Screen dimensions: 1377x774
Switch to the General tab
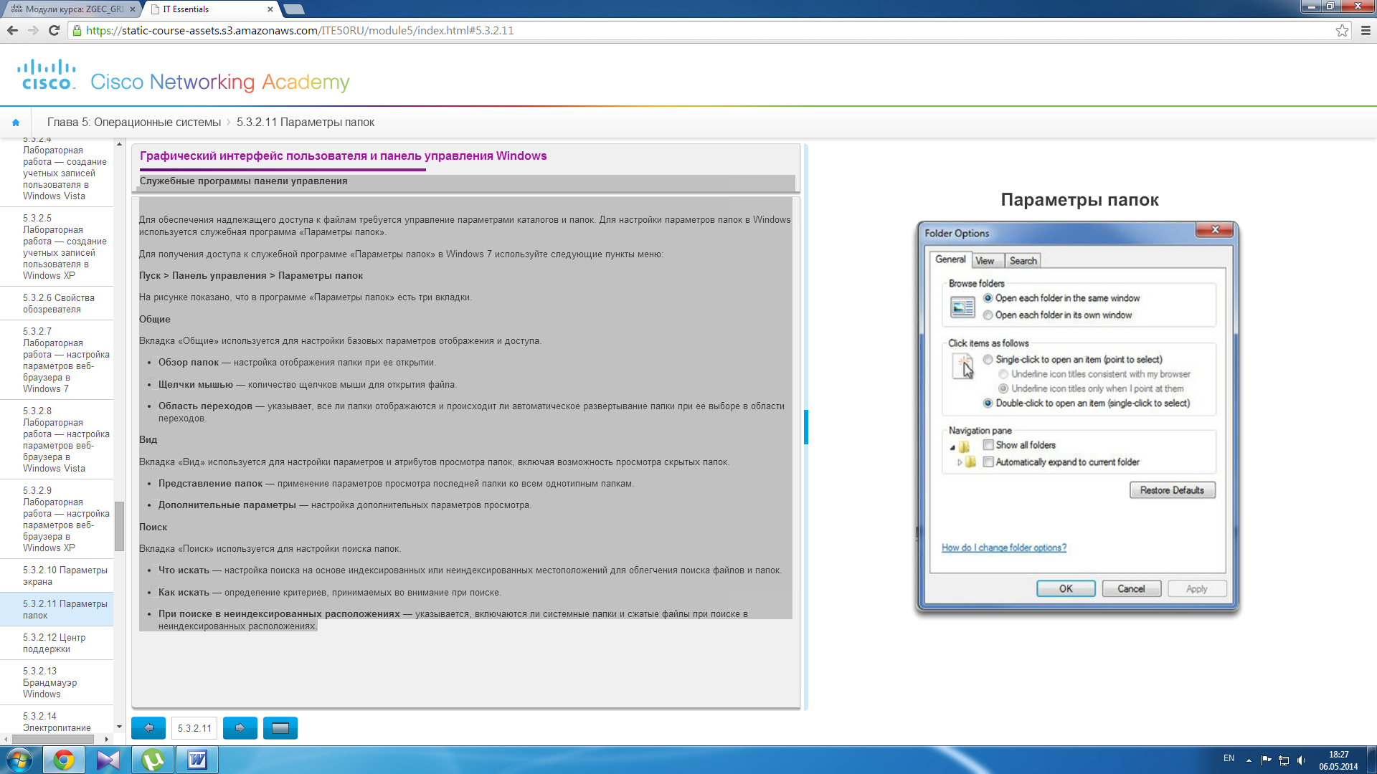[950, 259]
